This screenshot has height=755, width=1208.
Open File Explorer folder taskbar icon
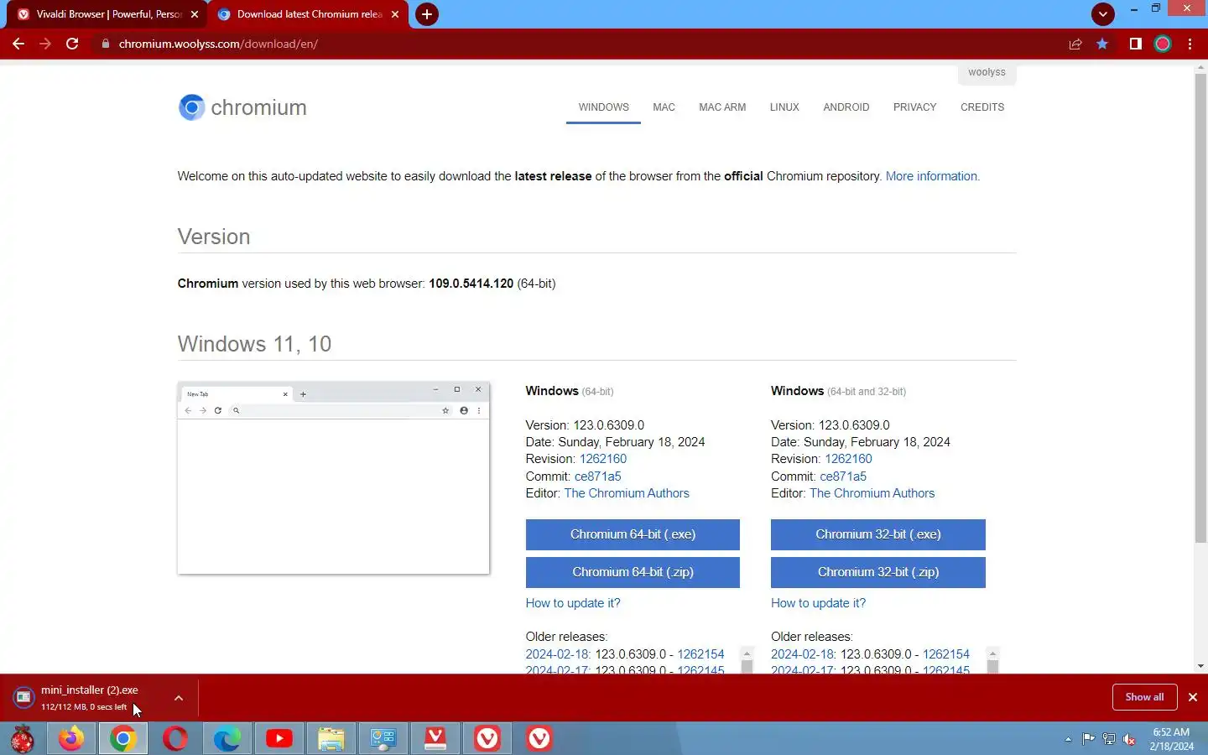tap(331, 738)
